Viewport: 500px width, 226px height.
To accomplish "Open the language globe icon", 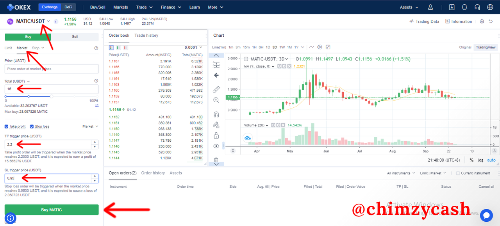I will click(x=490, y=7).
